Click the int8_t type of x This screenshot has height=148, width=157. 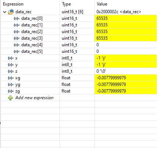coord(67,58)
